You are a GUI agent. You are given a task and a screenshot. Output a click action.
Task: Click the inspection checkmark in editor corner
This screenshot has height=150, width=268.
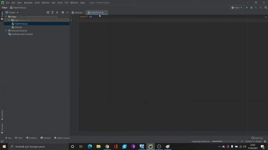point(265,17)
